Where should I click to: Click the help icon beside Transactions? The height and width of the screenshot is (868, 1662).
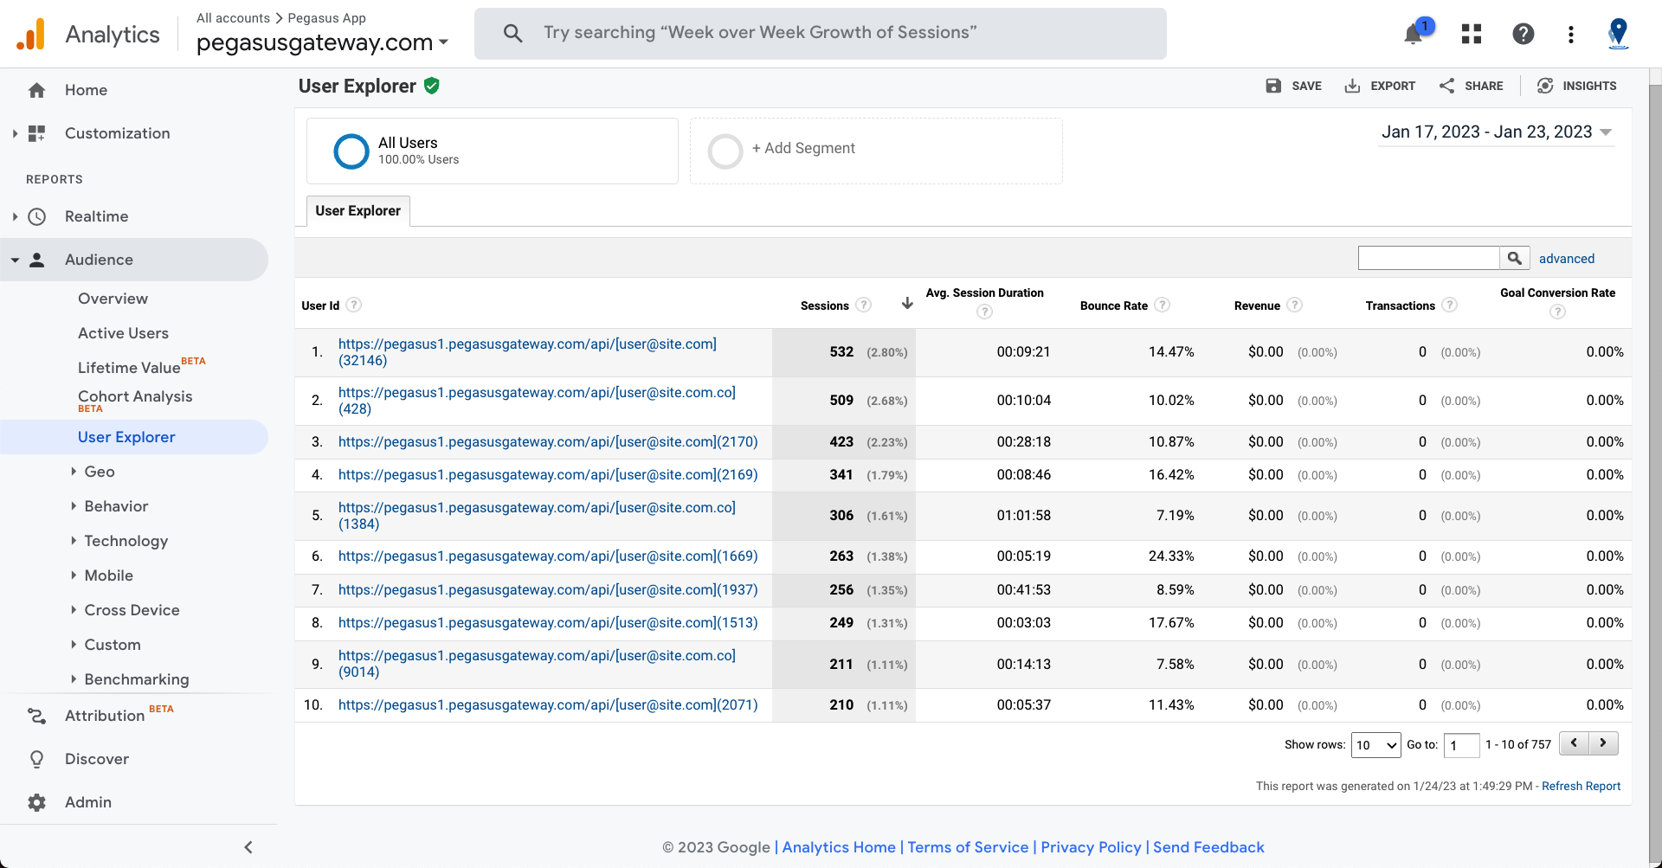[1450, 305]
